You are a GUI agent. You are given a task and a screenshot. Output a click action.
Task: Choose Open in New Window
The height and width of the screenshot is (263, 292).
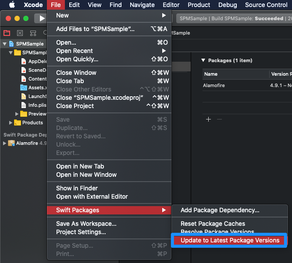(x=109, y=175)
